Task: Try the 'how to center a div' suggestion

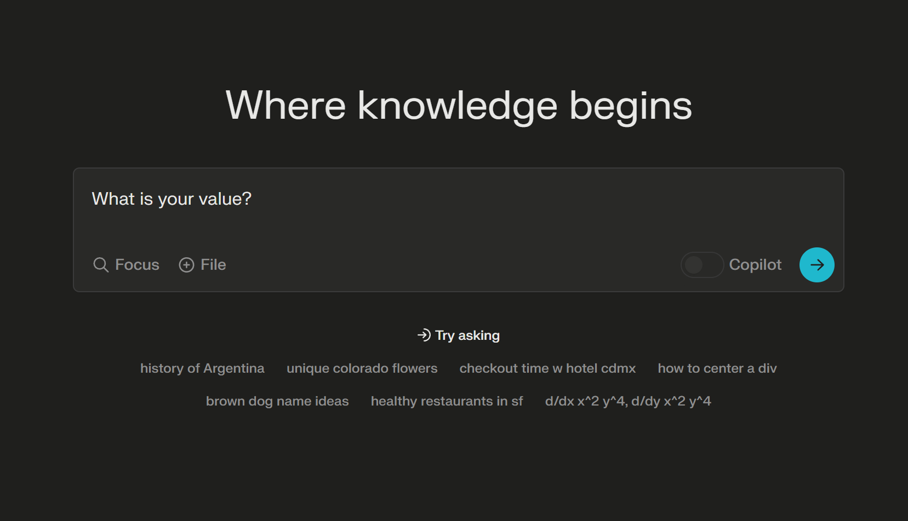Action: click(x=717, y=368)
